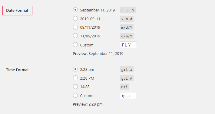Click the custom time format text field
Viewport: 215px width, 114px height.
pos(128,95)
